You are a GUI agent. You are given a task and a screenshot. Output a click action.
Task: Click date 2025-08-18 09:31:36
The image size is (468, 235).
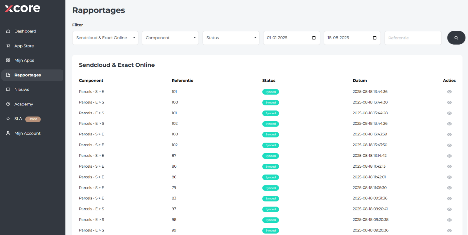coord(370,198)
